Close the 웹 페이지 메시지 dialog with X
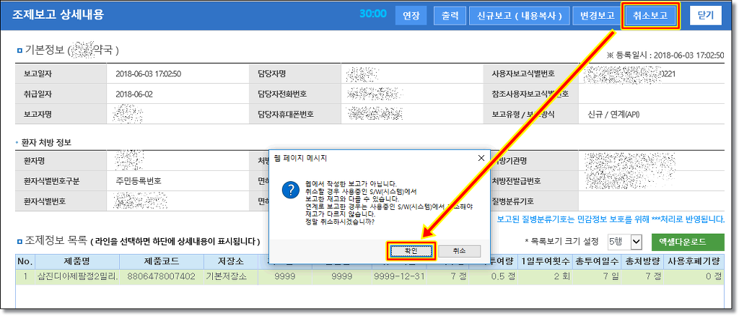The image size is (739, 316). click(x=481, y=157)
